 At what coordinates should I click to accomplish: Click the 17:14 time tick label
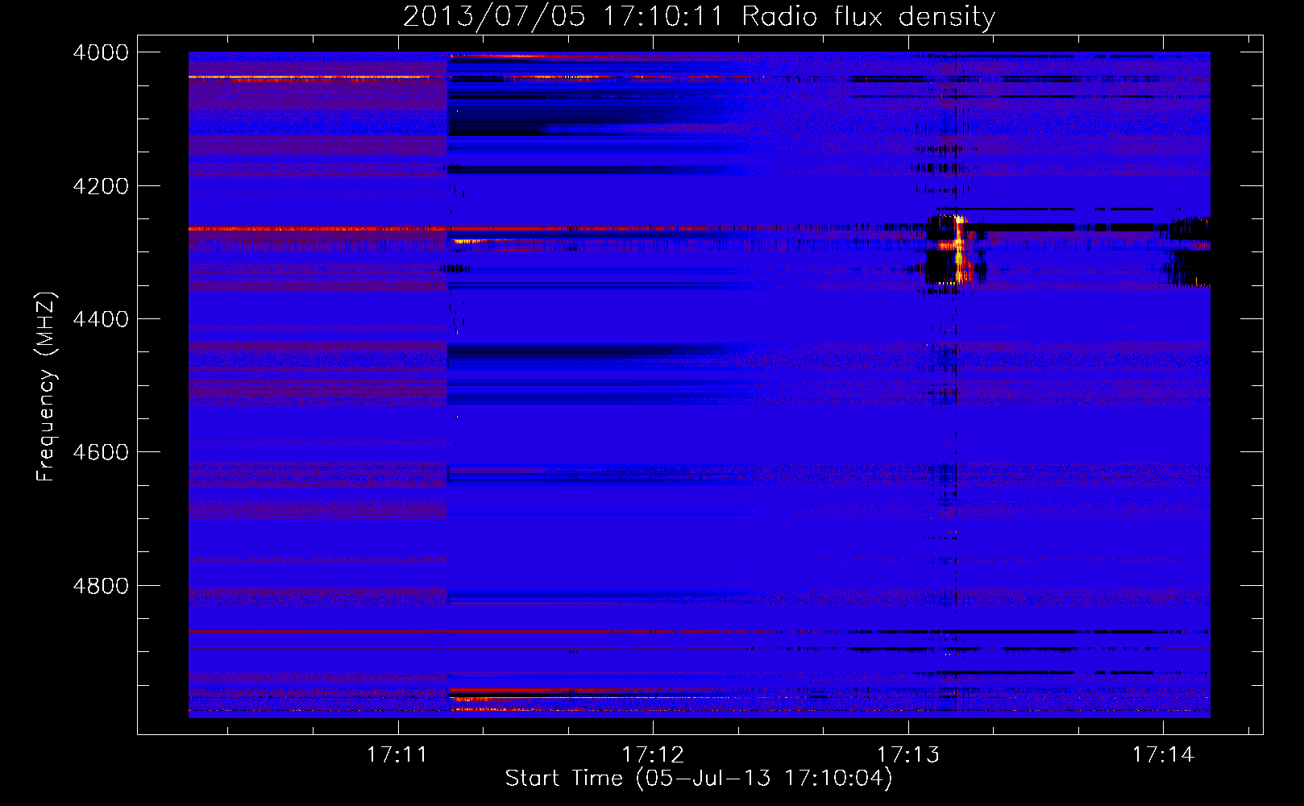click(1163, 754)
